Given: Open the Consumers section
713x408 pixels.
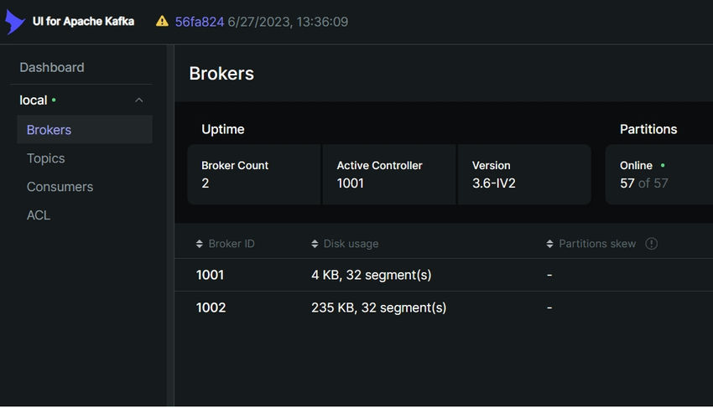Looking at the screenshot, I should 60,187.
